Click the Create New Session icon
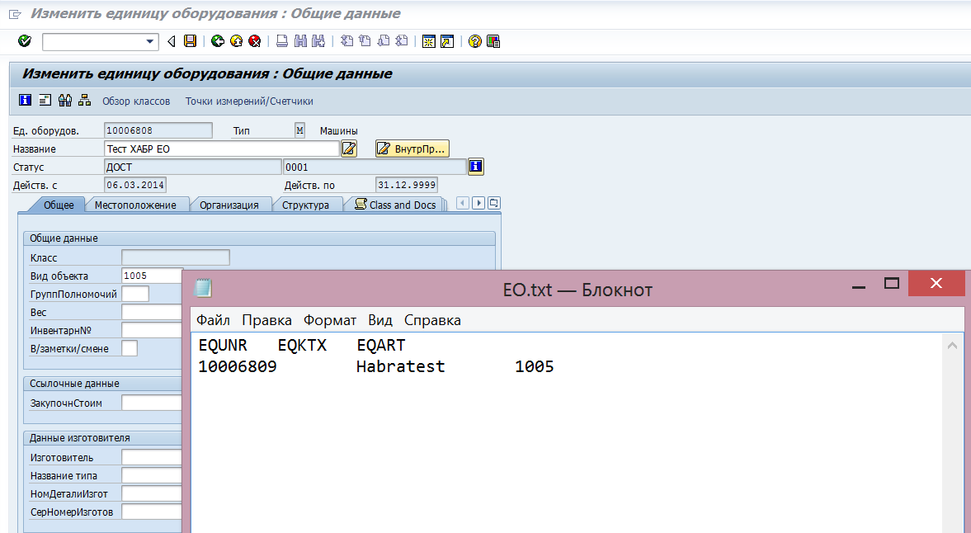This screenshot has width=971, height=533. pyautogui.click(x=428, y=41)
